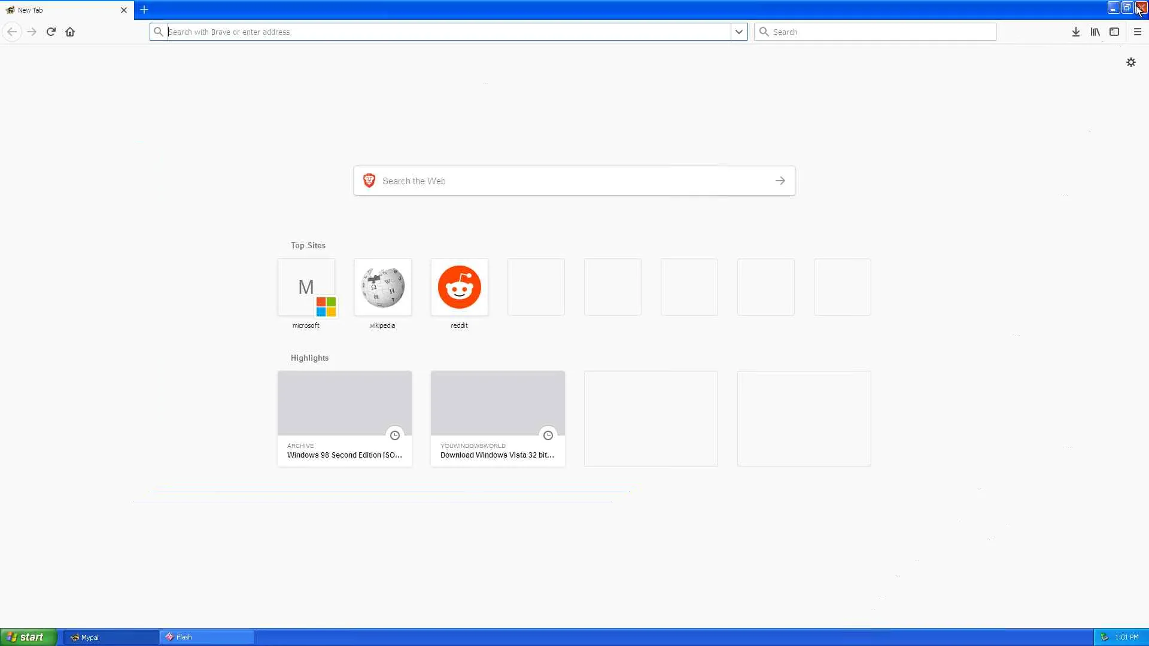
Task: Open a new tab with plus icon
Action: (x=144, y=10)
